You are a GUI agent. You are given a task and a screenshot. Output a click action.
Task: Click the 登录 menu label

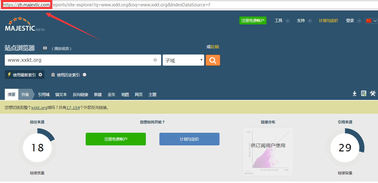coord(350,21)
